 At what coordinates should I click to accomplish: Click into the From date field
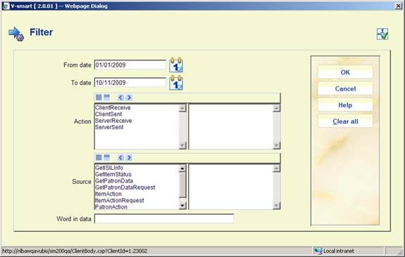[x=130, y=65]
